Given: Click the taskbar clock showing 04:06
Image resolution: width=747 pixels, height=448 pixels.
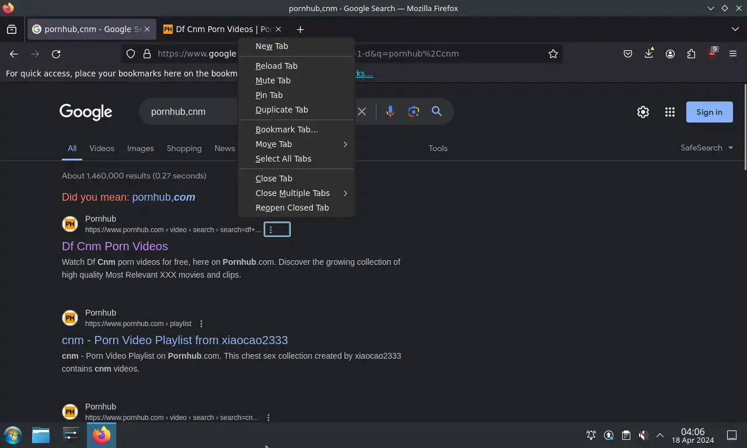Looking at the screenshot, I should tap(693, 436).
